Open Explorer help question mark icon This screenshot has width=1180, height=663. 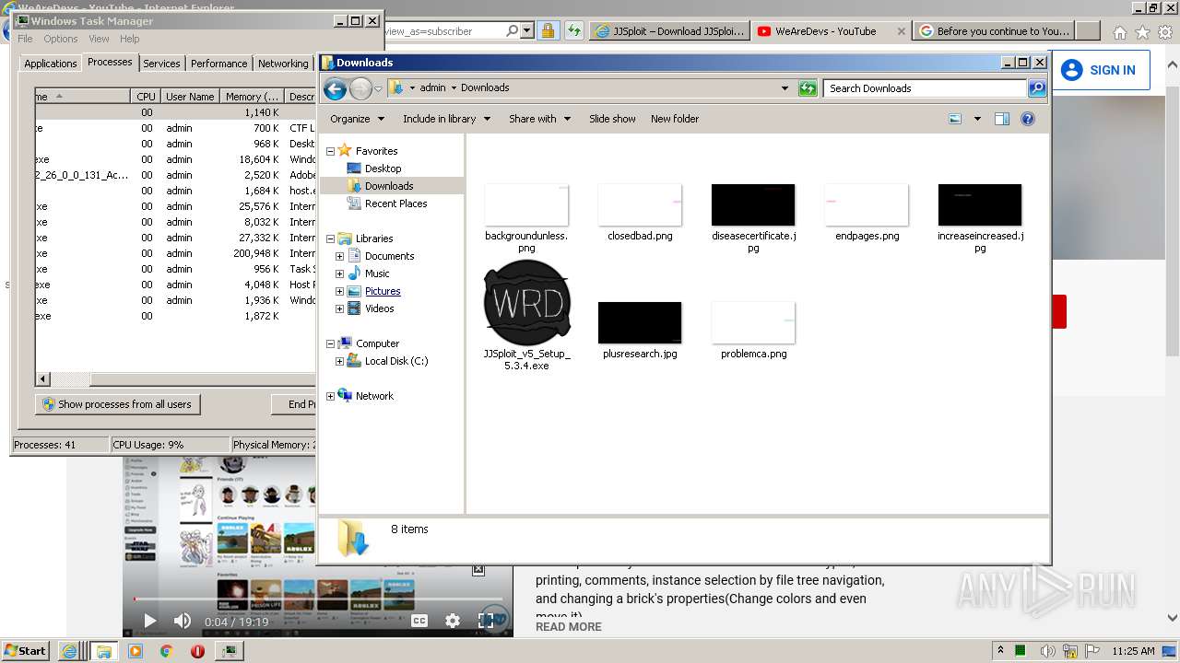(1028, 119)
